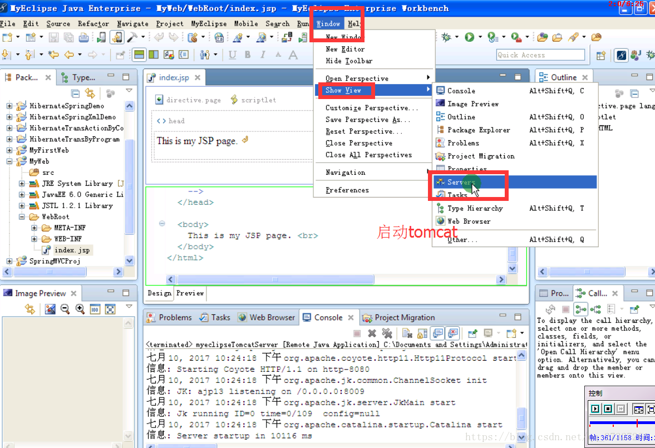The height and width of the screenshot is (448, 655).
Task: Click the Italic I formatting icon
Action: coord(263,55)
